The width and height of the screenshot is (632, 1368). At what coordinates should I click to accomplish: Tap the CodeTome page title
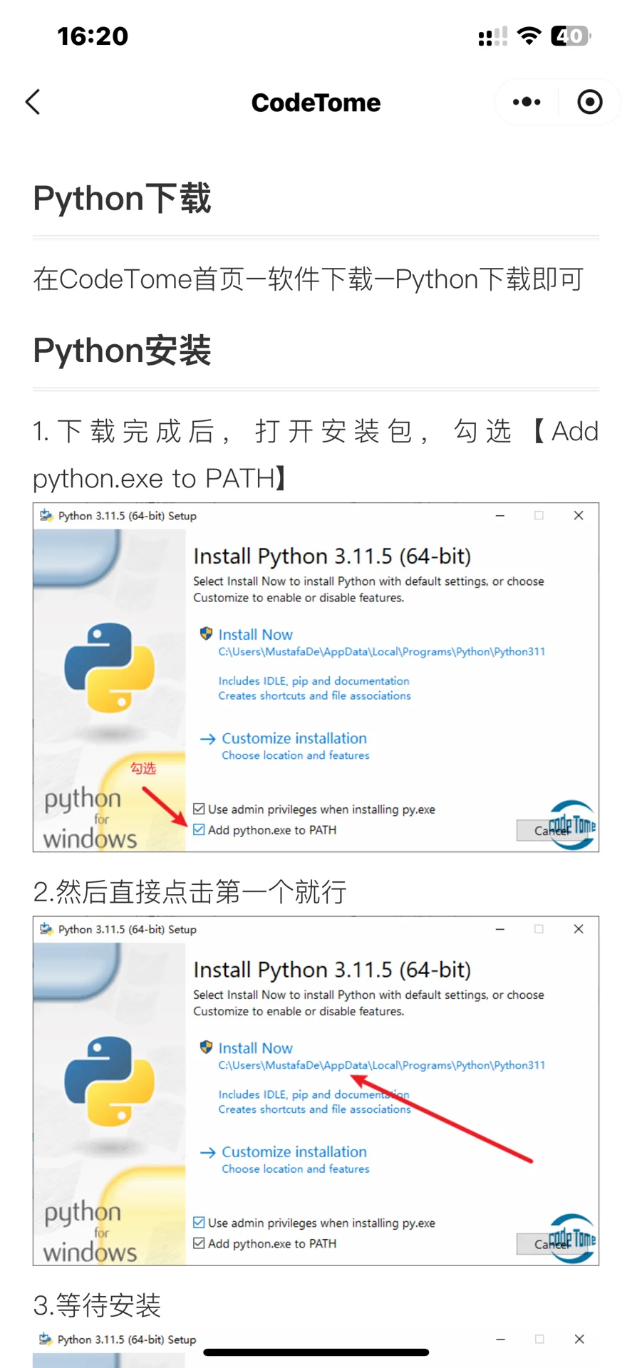(316, 103)
